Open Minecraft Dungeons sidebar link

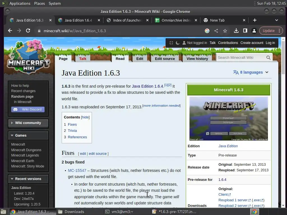[x=26, y=150]
